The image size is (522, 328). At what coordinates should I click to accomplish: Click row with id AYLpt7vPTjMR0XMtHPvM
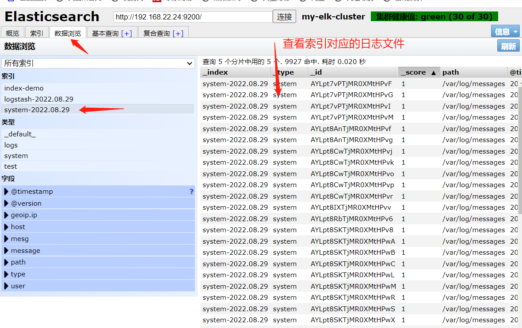pyautogui.click(x=359, y=117)
